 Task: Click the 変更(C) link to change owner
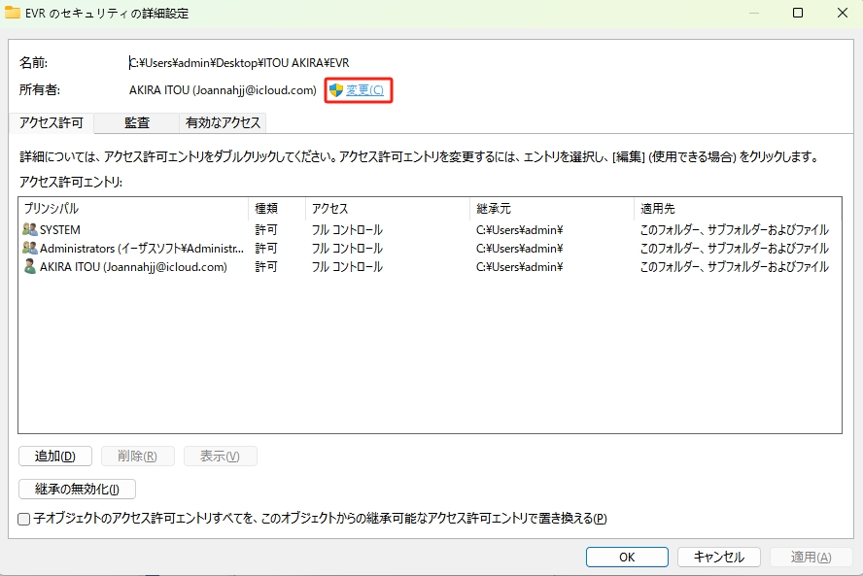(364, 90)
